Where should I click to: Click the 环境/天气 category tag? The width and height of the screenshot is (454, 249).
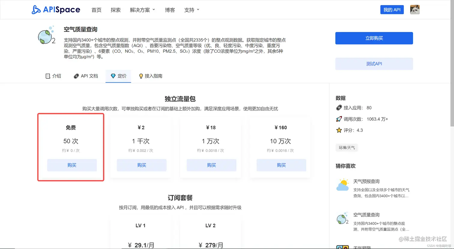(x=347, y=148)
